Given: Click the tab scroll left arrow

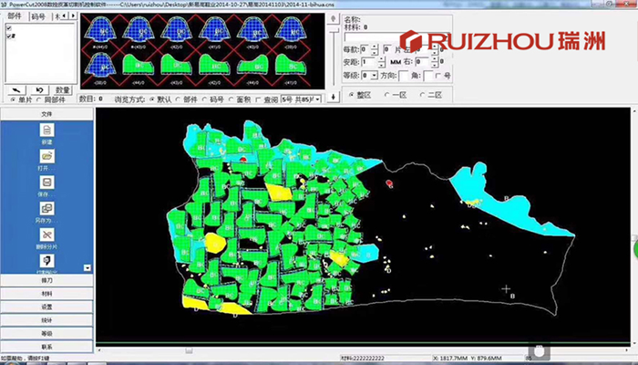Looking at the screenshot, I should tap(65, 16).
